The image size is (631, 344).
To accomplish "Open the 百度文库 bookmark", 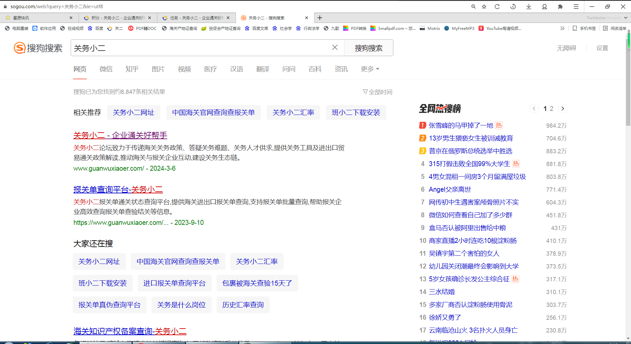I will 257,29.
